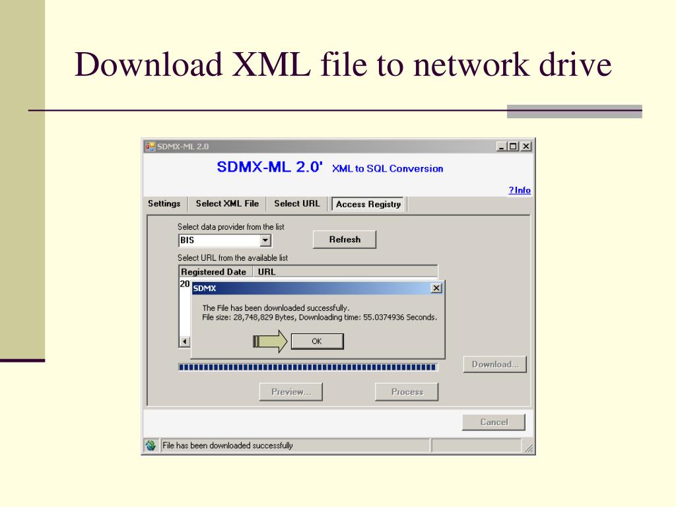Image resolution: width=676 pixels, height=507 pixels.
Task: Click the 'XML to SQL Conversion' subtitle
Action: [x=388, y=168]
